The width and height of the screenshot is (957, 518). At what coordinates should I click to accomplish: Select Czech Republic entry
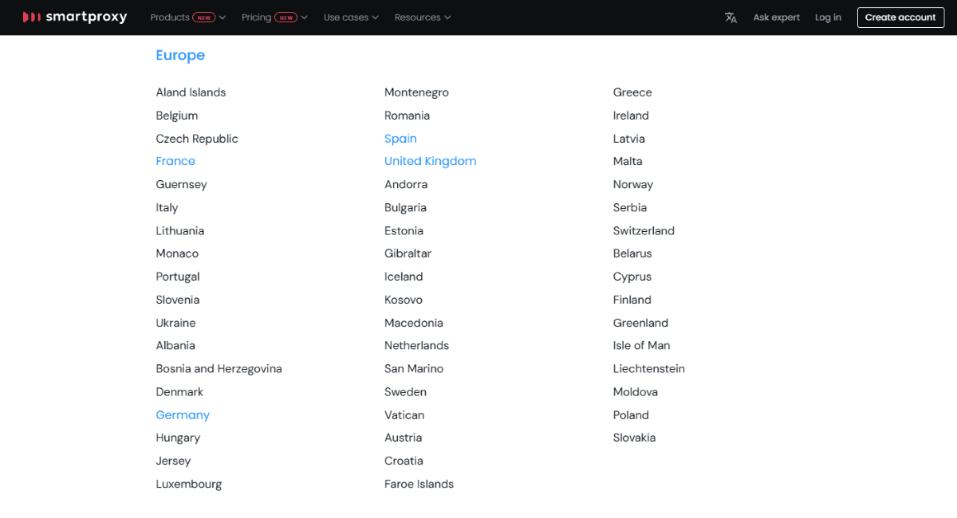[197, 139]
